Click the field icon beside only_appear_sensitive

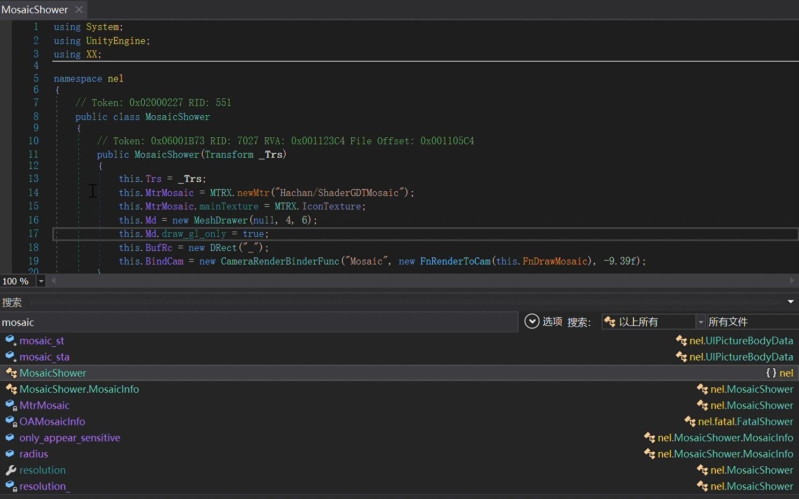click(x=10, y=437)
